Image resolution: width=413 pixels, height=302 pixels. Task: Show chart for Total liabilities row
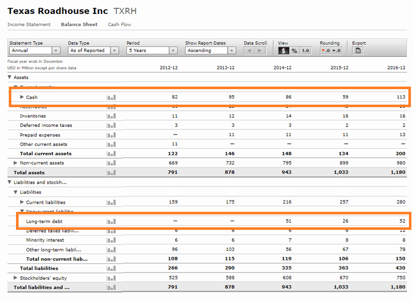tap(111, 269)
